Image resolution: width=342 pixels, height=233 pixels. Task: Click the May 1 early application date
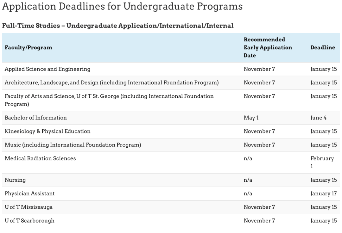251,118
